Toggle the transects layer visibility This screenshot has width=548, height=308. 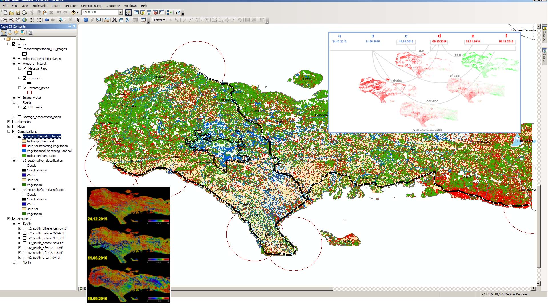(x=25, y=78)
